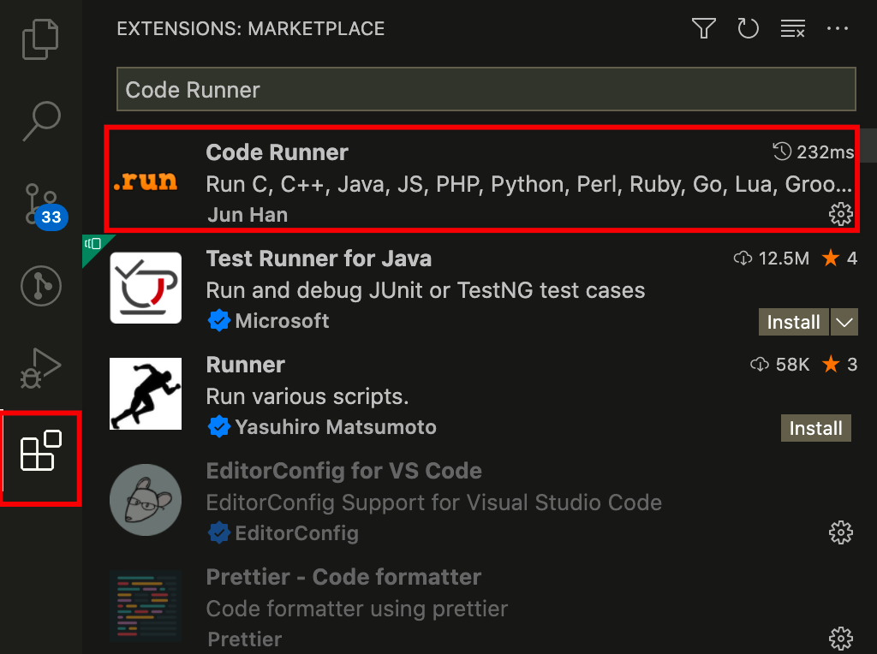The width and height of the screenshot is (877, 654).
Task: Refresh the extensions list
Action: point(748,28)
